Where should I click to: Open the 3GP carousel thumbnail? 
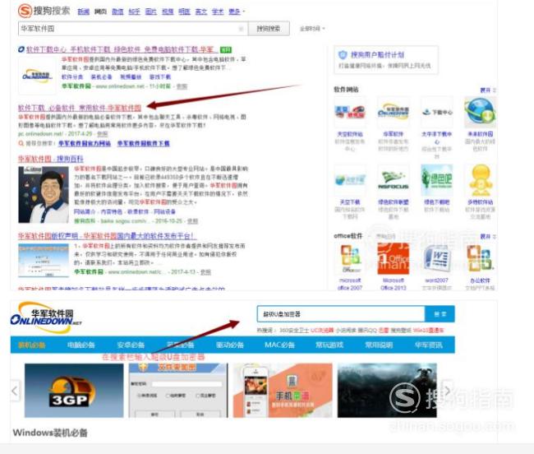[74, 391]
